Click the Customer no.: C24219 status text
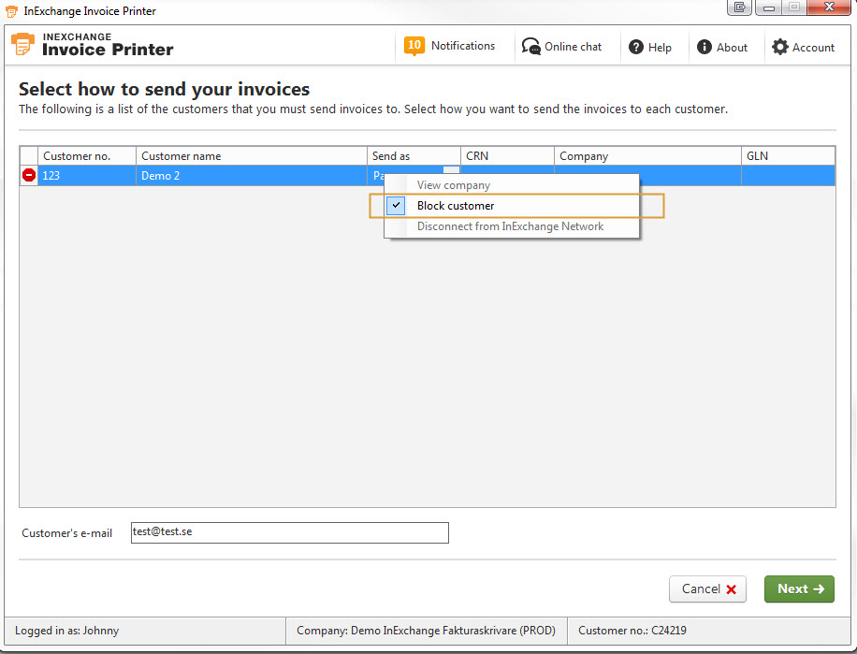857x654 pixels. tap(632, 631)
